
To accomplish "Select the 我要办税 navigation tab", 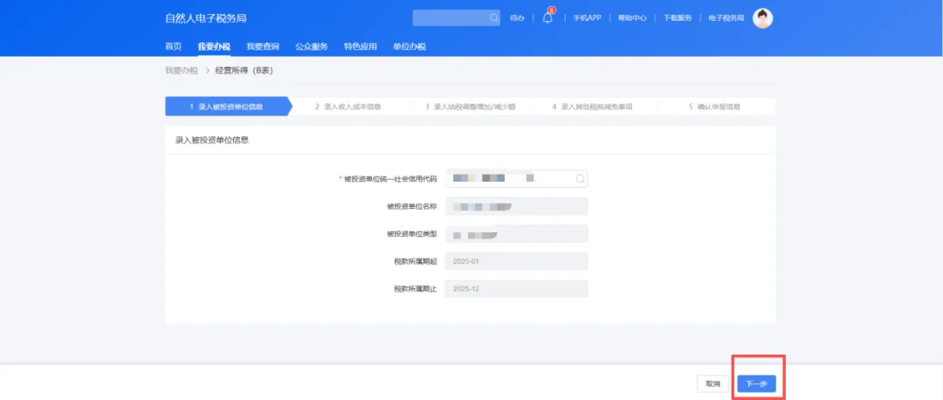I will [214, 46].
